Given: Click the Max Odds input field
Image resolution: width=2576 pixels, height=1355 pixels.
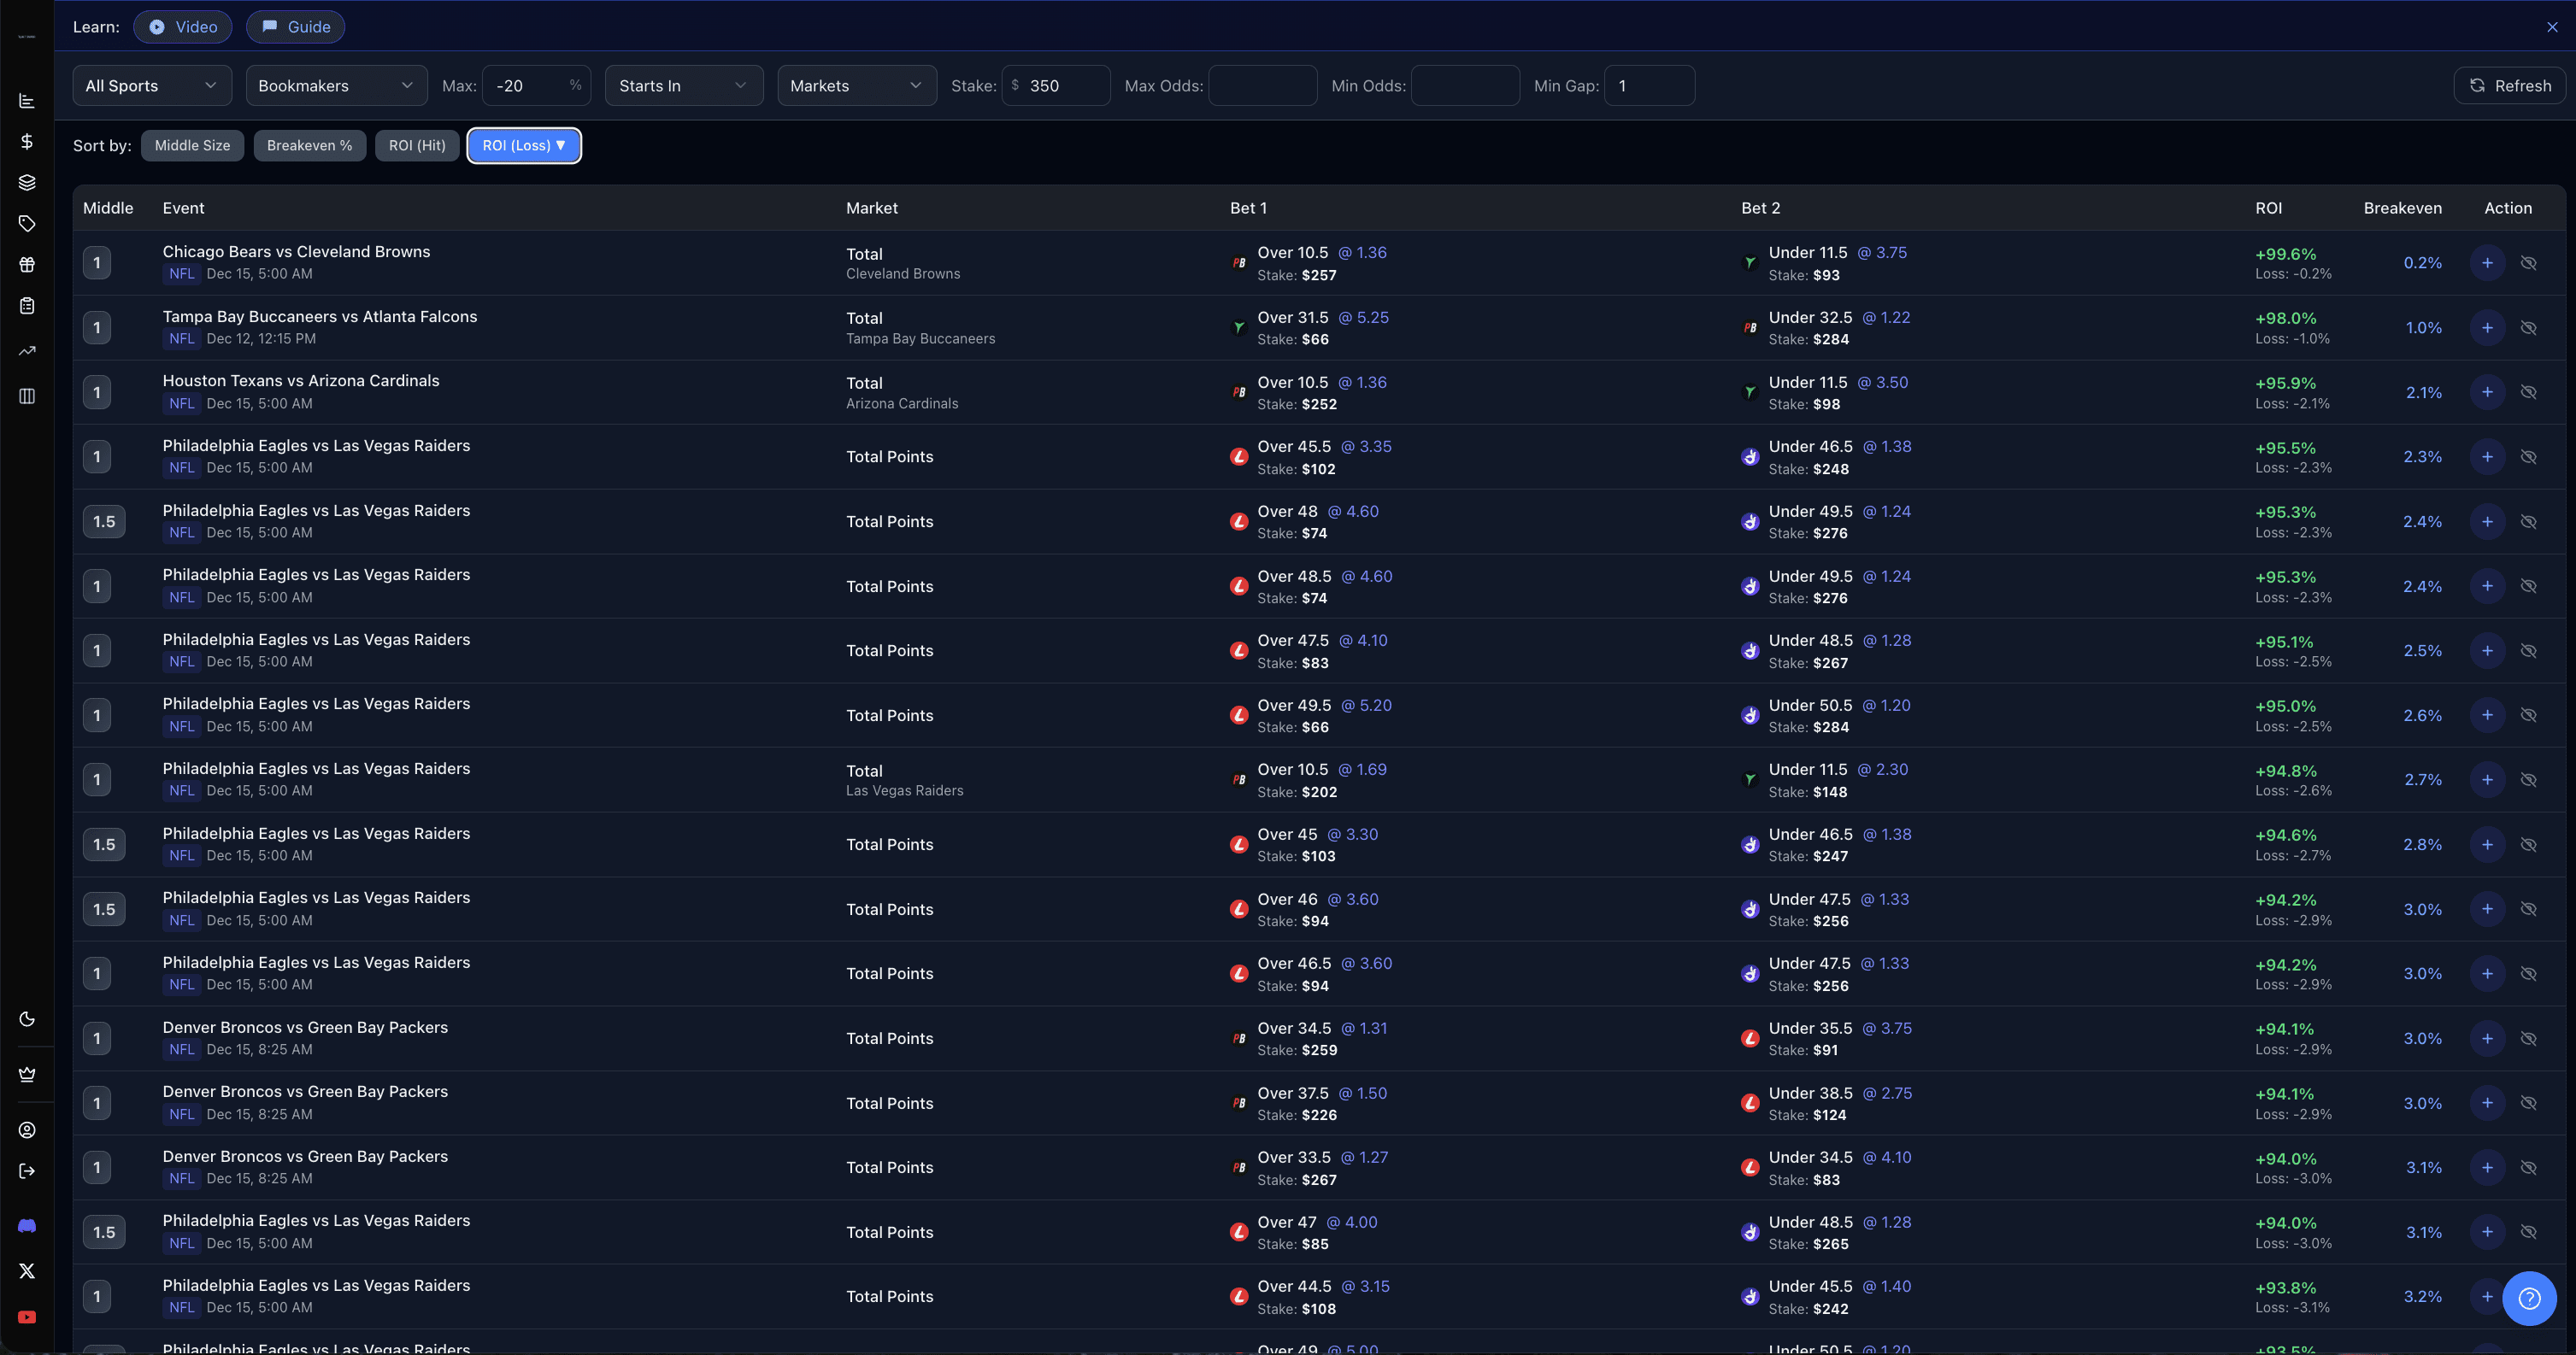Looking at the screenshot, I should (x=1262, y=86).
